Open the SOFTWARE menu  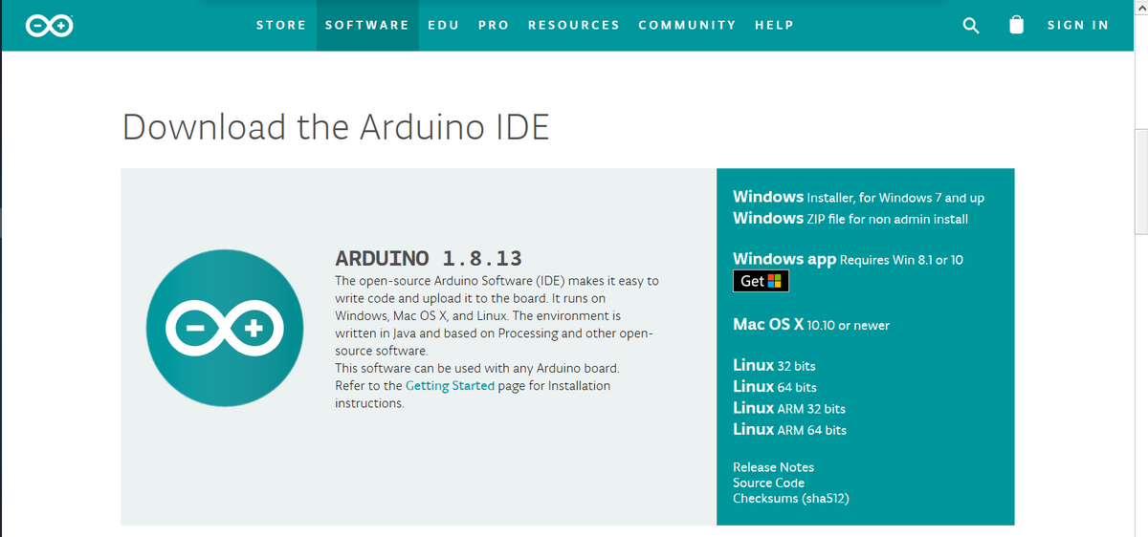[366, 26]
